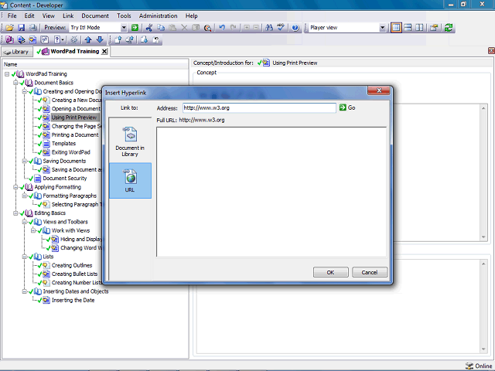This screenshot has width=495, height=371.
Task: Click the Address input field with w3.org URL
Action: [259, 108]
